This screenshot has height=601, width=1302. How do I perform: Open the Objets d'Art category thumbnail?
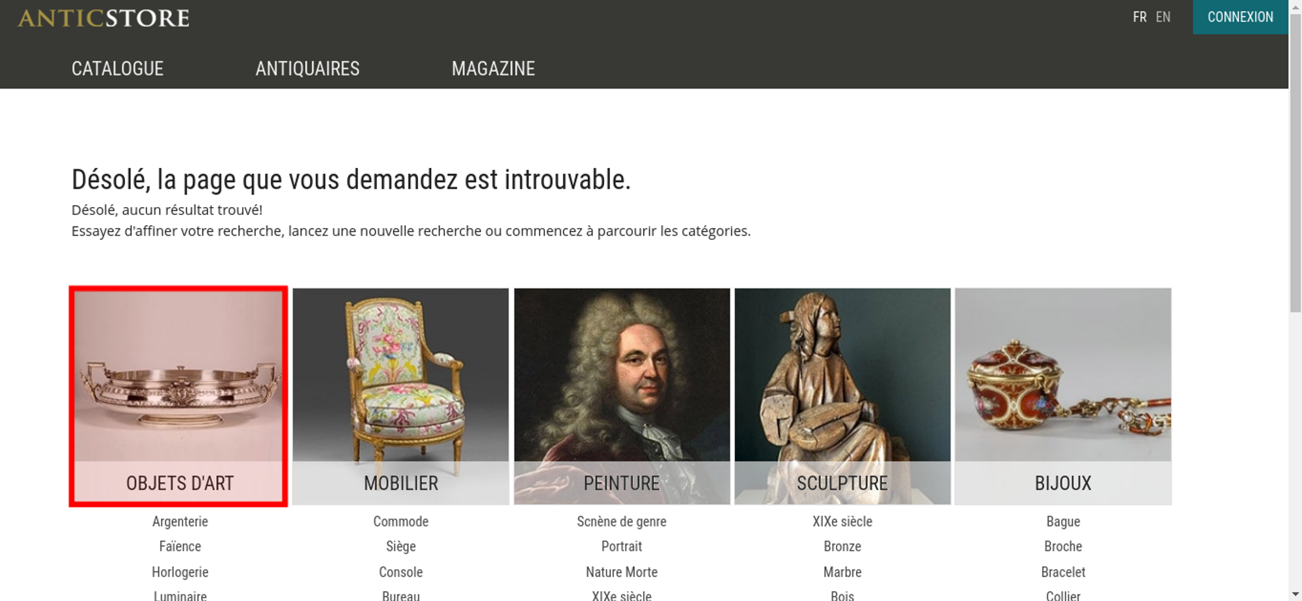click(x=178, y=396)
